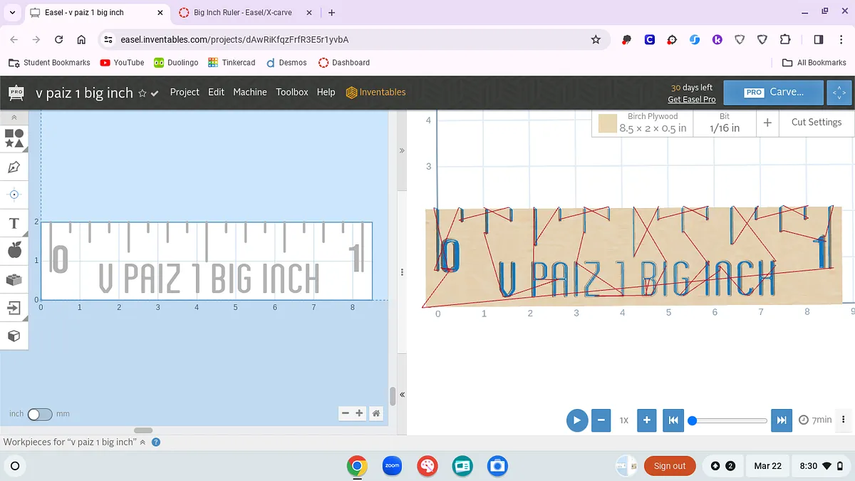
Task: Open the icon library apple button
Action: click(x=14, y=250)
